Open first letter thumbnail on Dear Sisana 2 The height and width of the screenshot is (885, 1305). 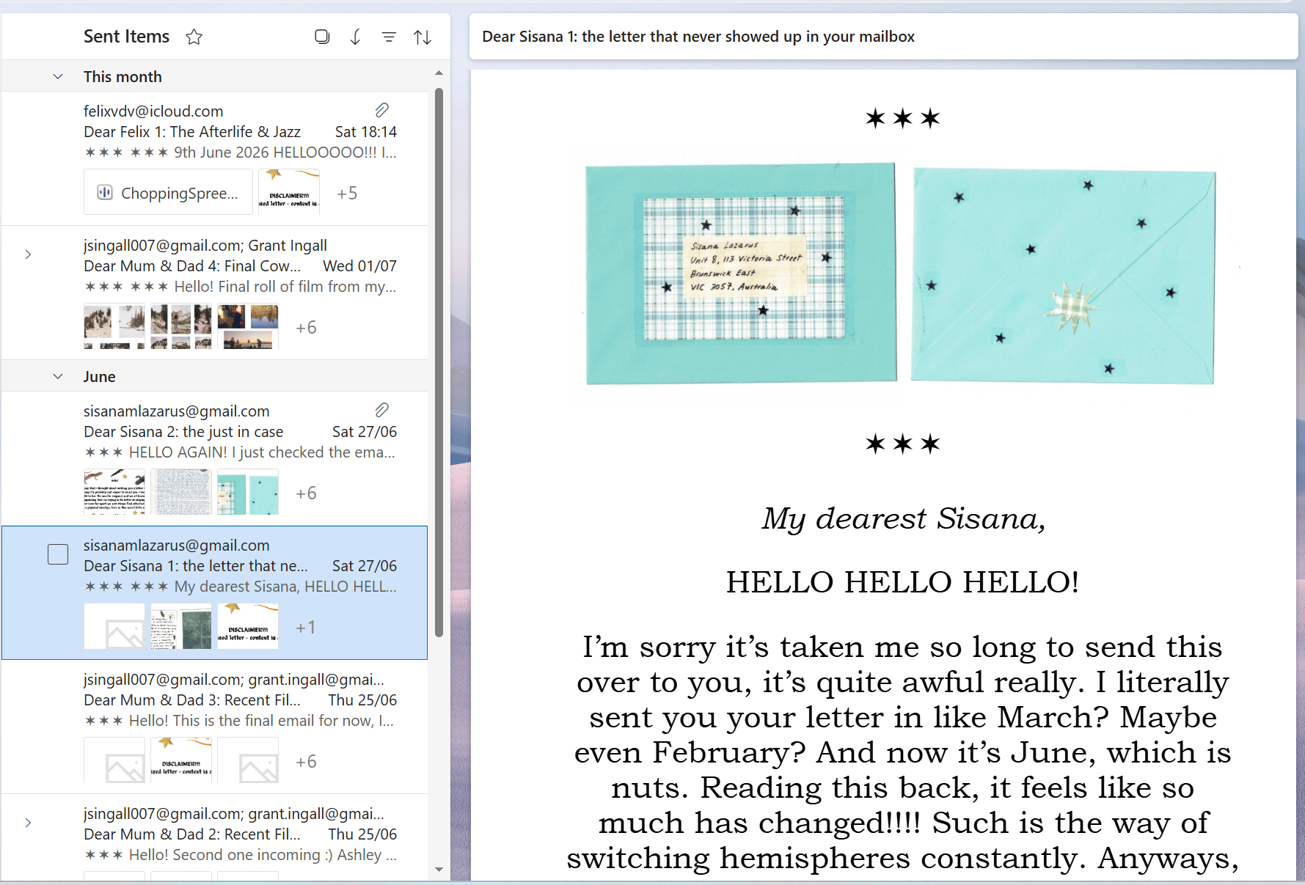(114, 492)
